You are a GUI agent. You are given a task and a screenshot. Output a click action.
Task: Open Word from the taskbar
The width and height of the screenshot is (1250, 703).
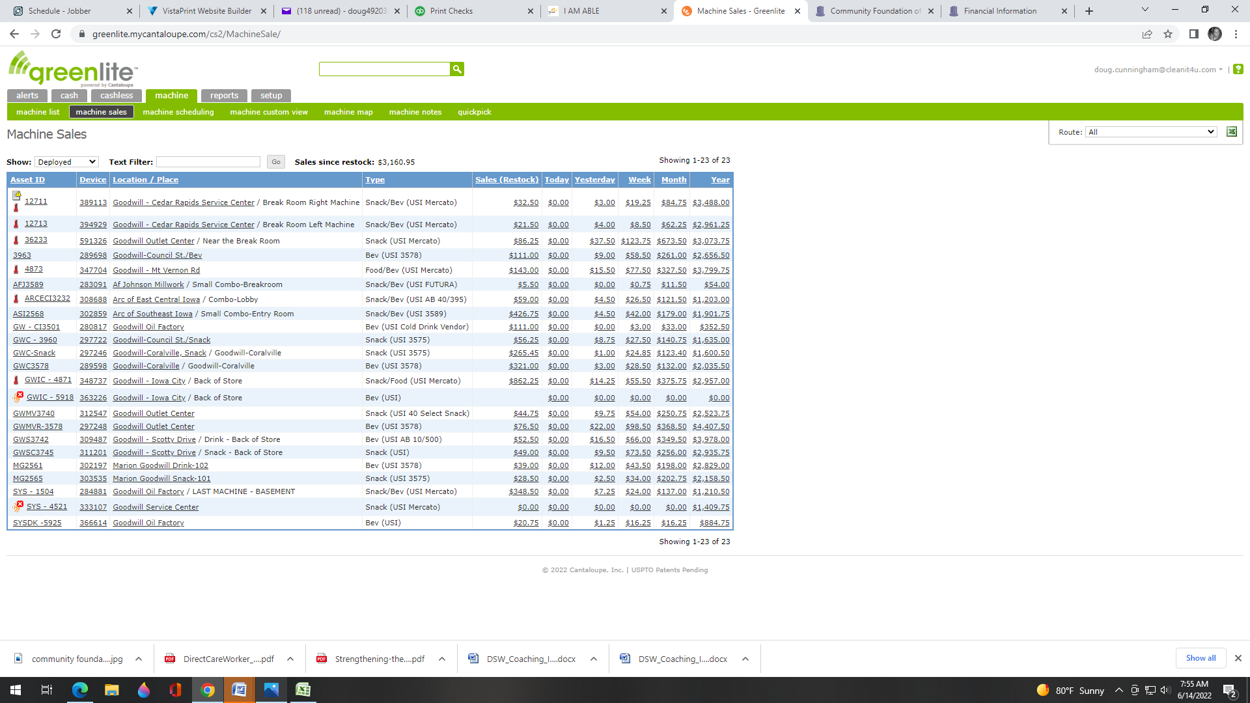tap(239, 690)
